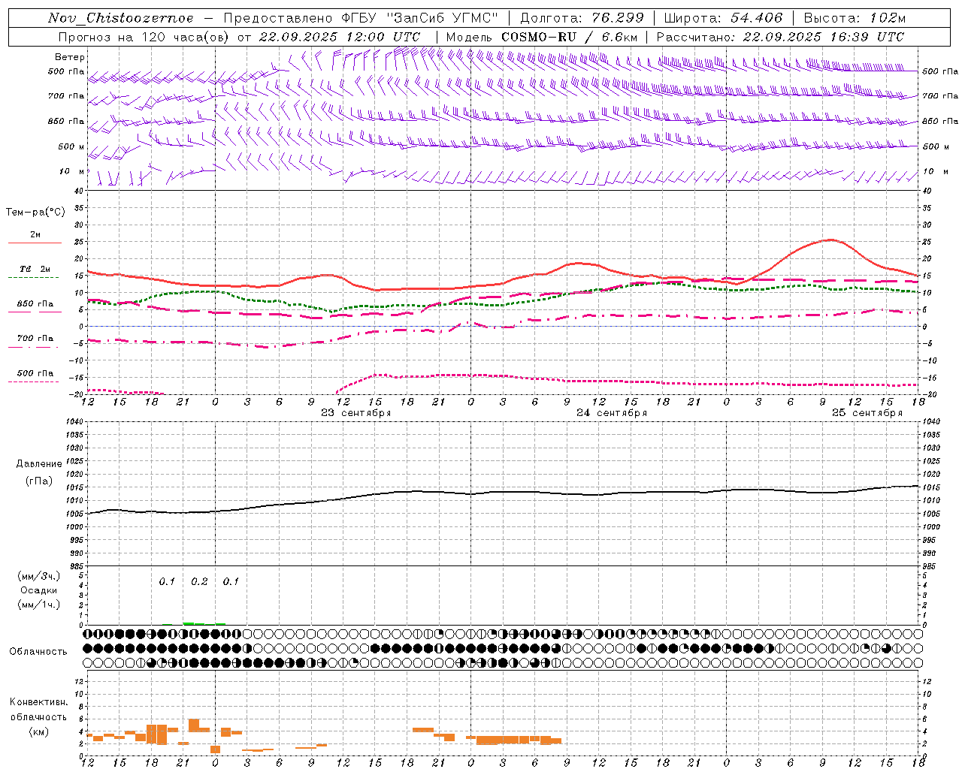Click the (мм/1ч.) precipitation unit label
962x769 pixels.
(x=39, y=605)
